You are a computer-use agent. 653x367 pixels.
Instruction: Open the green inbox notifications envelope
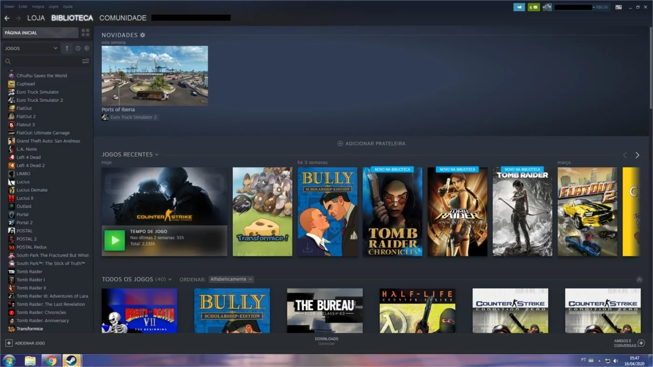[534, 7]
